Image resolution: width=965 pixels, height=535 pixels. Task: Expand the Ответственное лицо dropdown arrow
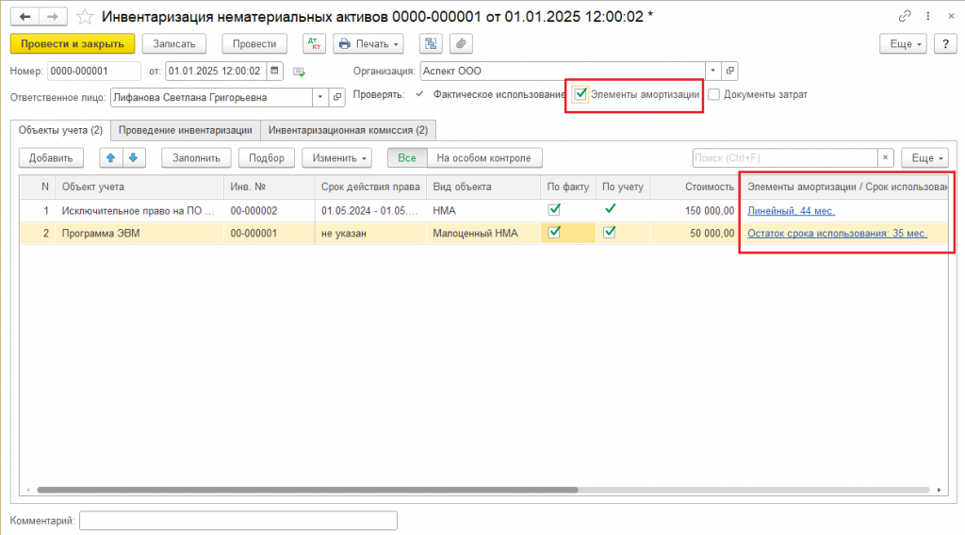click(320, 97)
